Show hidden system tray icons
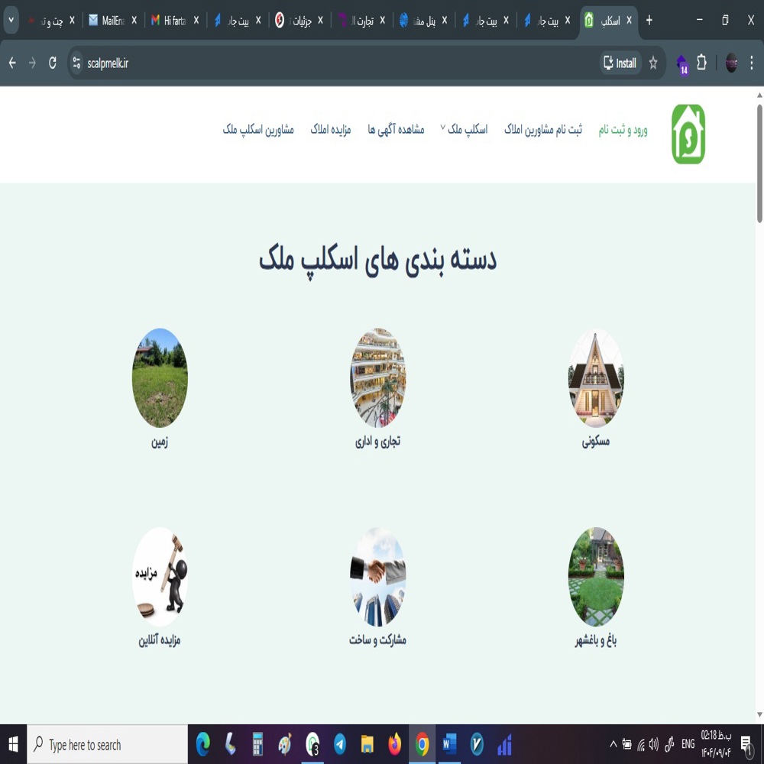 [613, 744]
